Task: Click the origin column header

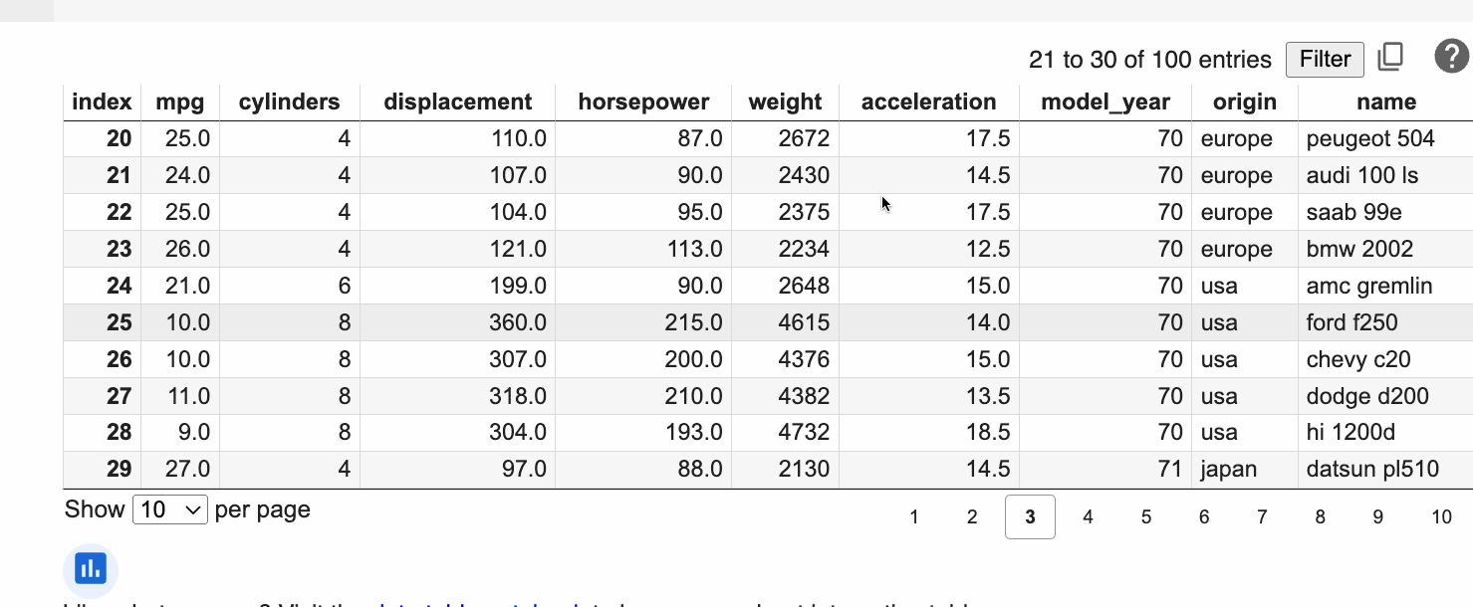Action: pos(1244,101)
